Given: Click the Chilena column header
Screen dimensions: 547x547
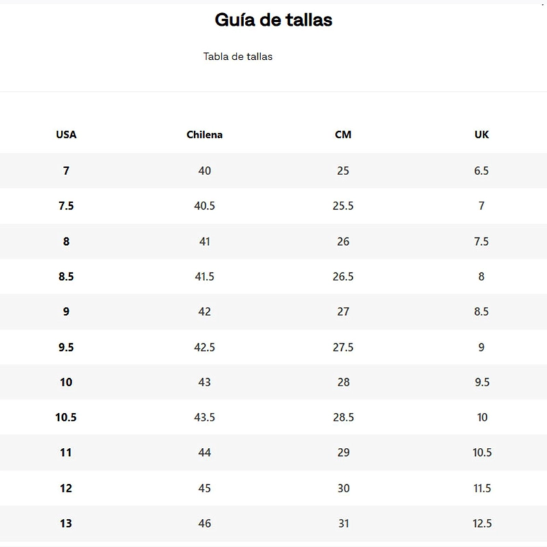Looking at the screenshot, I should coord(204,135).
